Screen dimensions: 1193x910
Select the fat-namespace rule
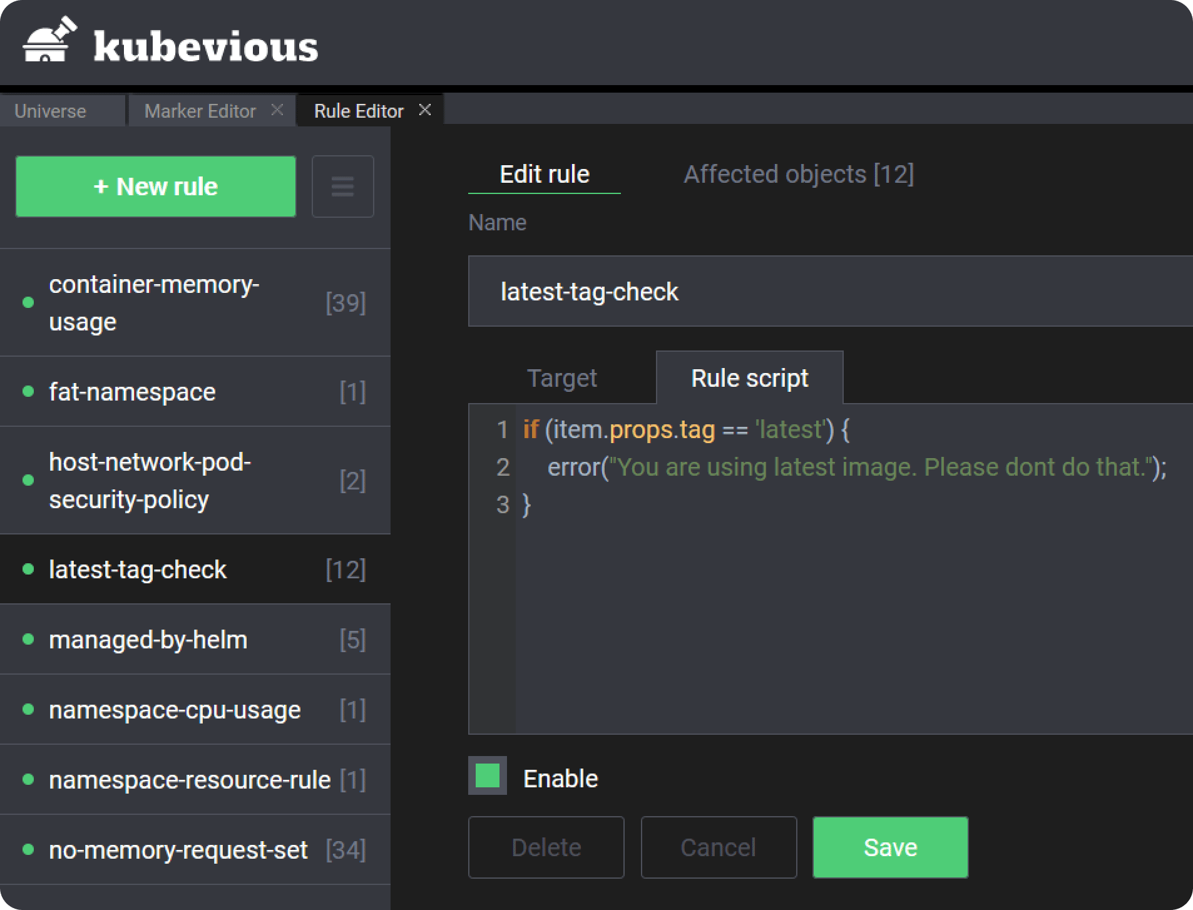coord(195,392)
